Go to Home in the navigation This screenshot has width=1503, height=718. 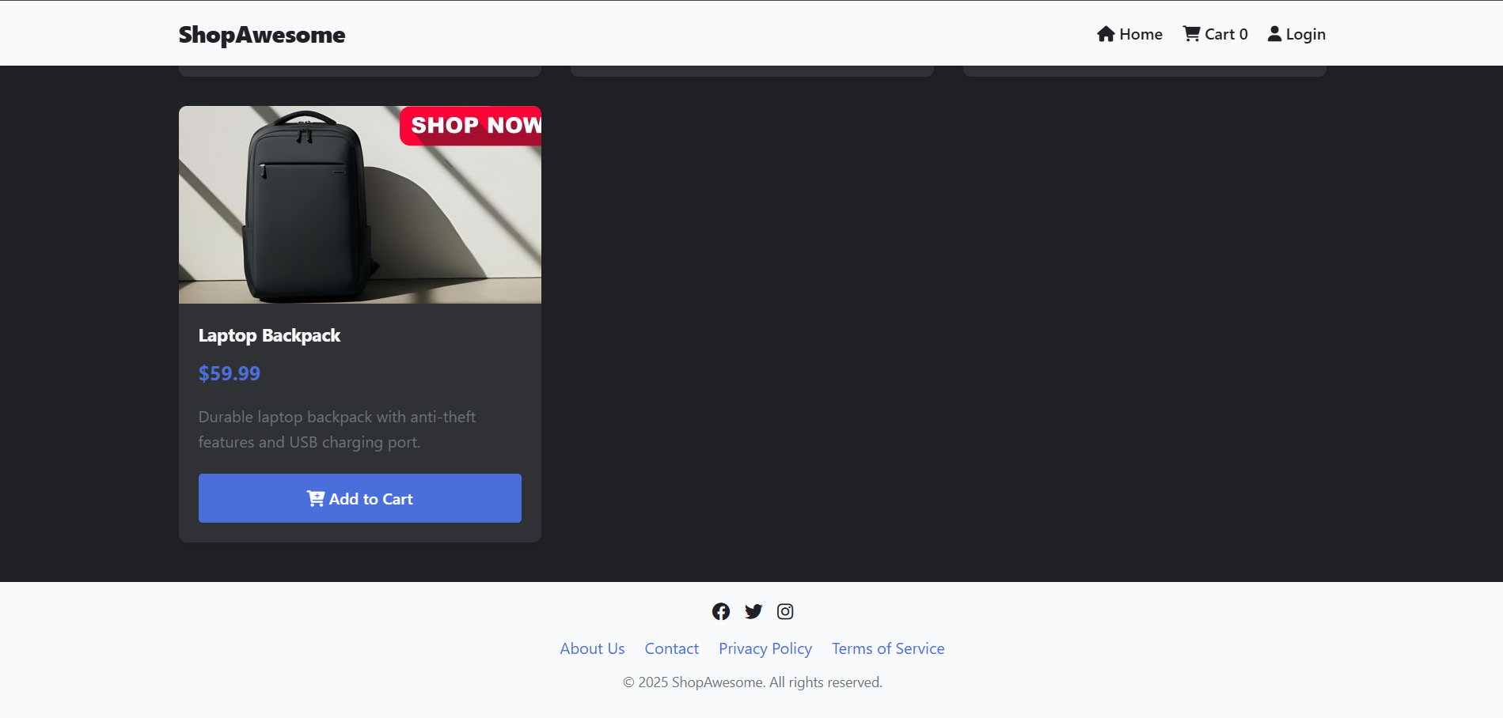1129,34
